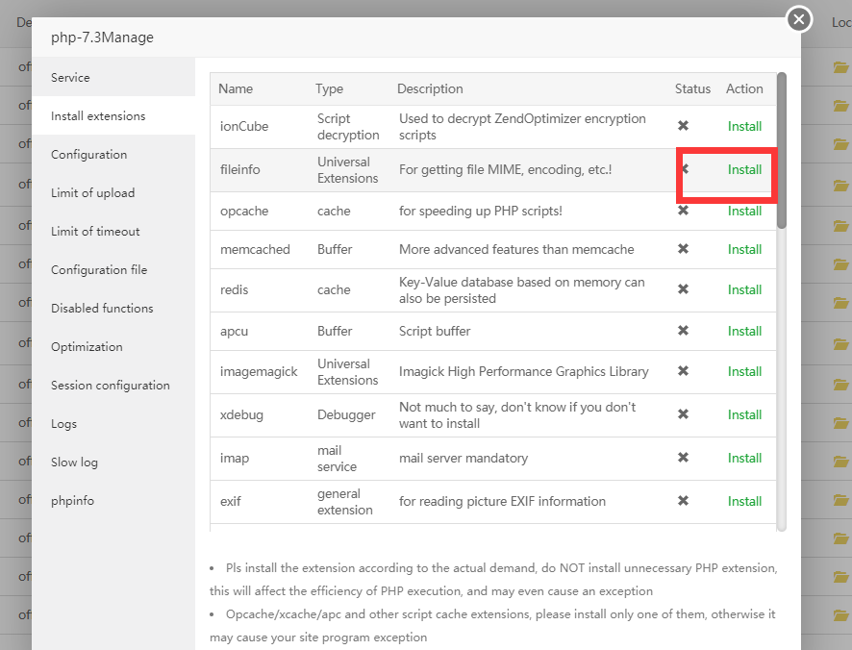
Task: Install the fileinfo extension
Action: click(x=744, y=169)
